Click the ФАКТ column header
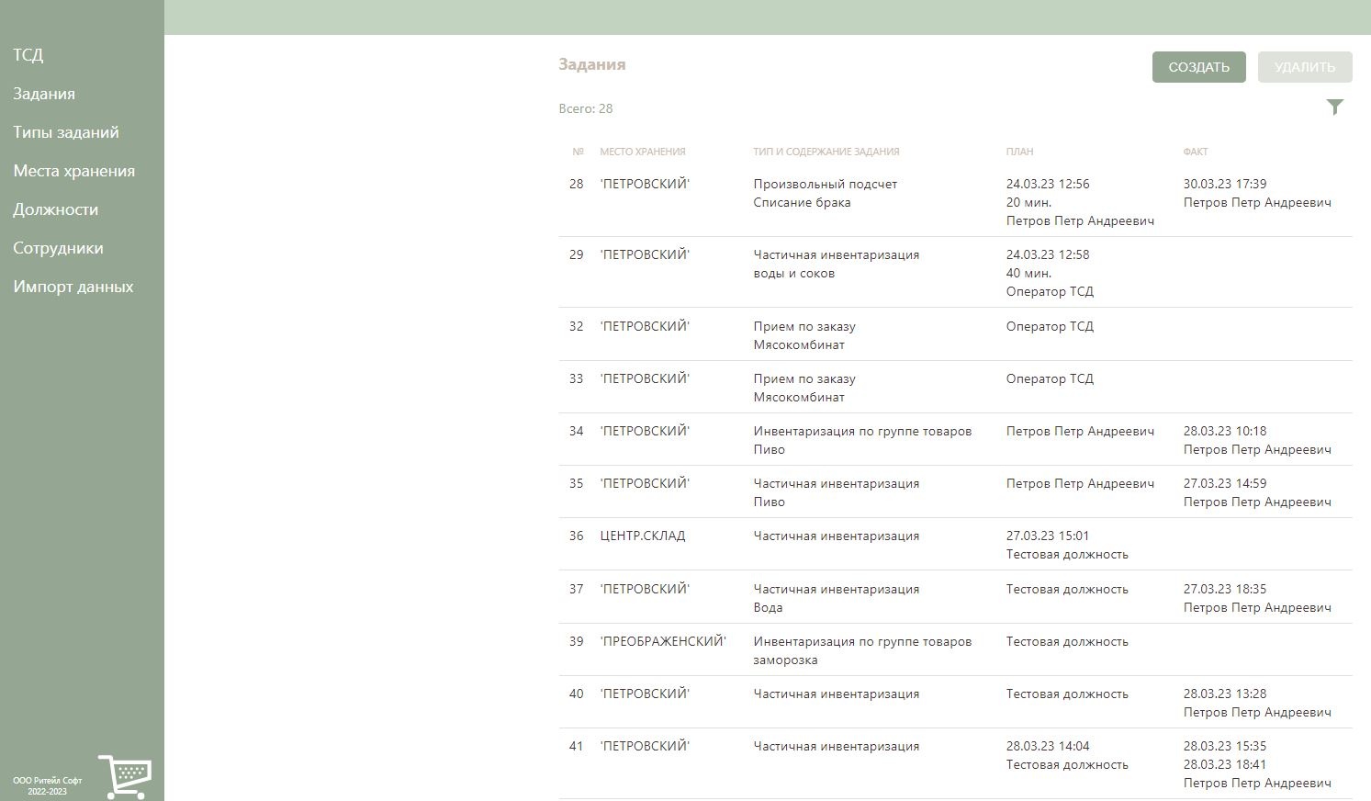Screen dimensions: 1371x801 point(1196,152)
